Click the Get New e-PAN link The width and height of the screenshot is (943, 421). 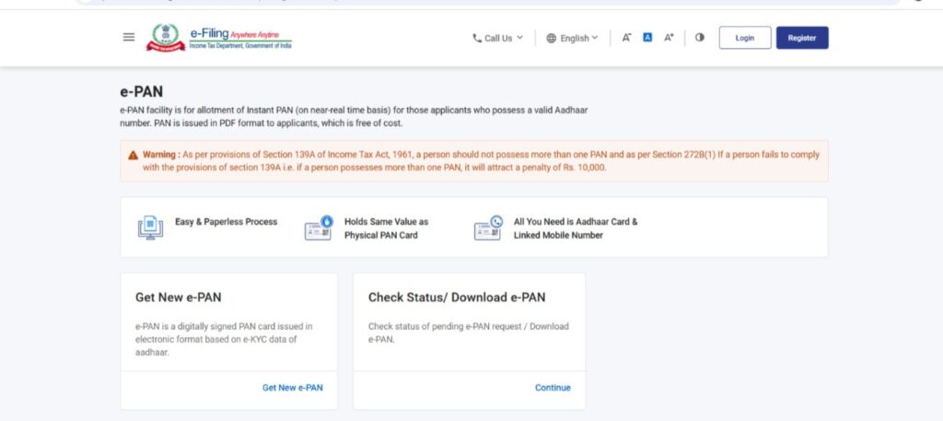292,388
